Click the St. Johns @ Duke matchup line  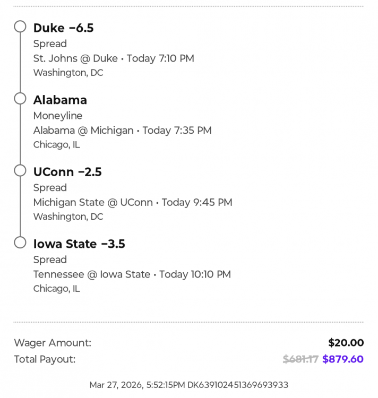(114, 58)
